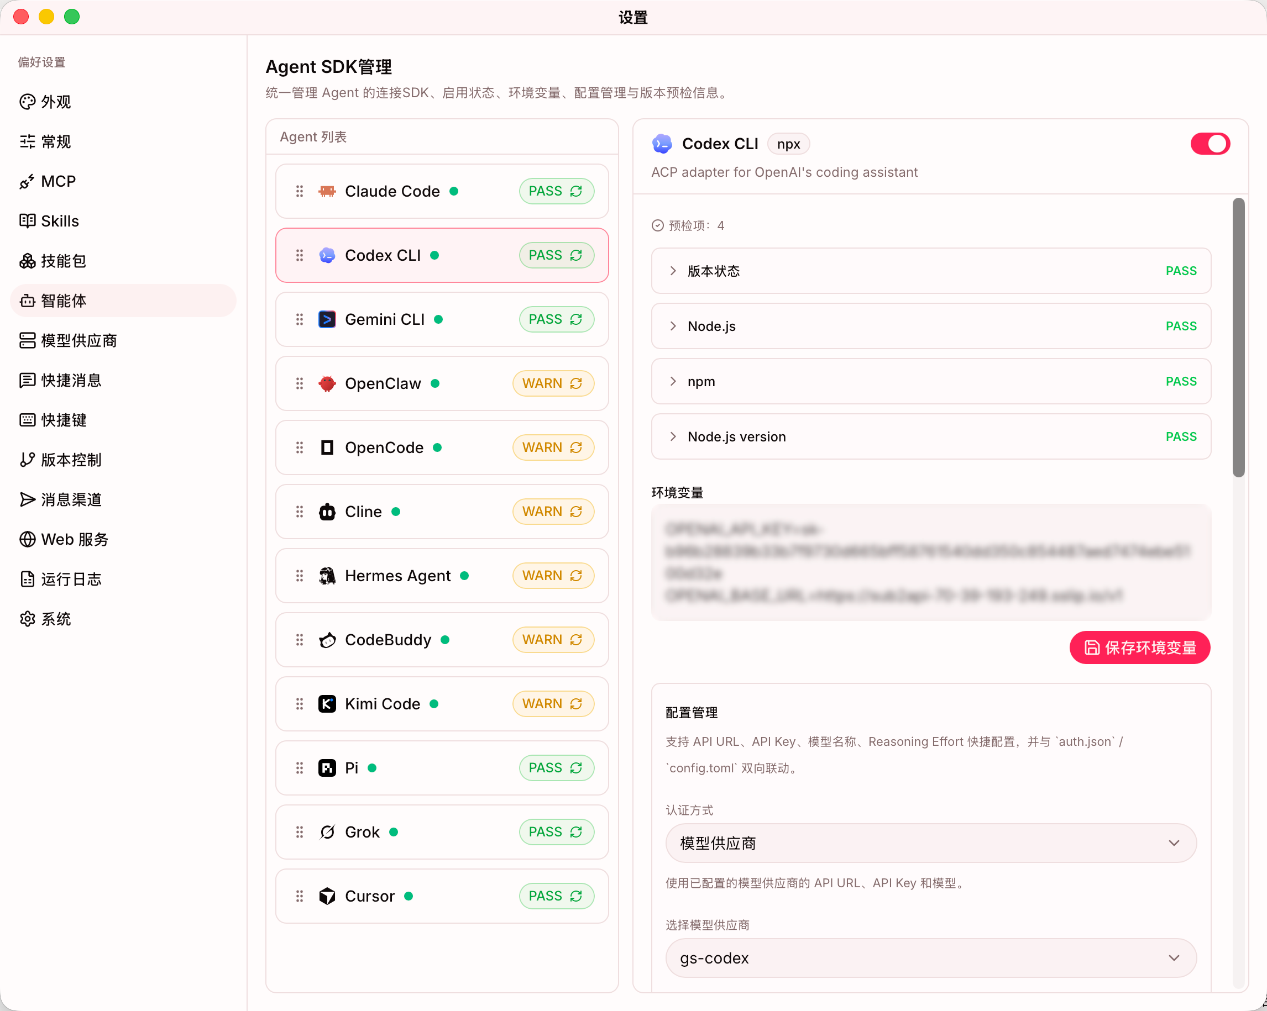Viewport: 1267px width, 1011px height.
Task: Click into the 环境变量 text area
Action: [x=931, y=562]
